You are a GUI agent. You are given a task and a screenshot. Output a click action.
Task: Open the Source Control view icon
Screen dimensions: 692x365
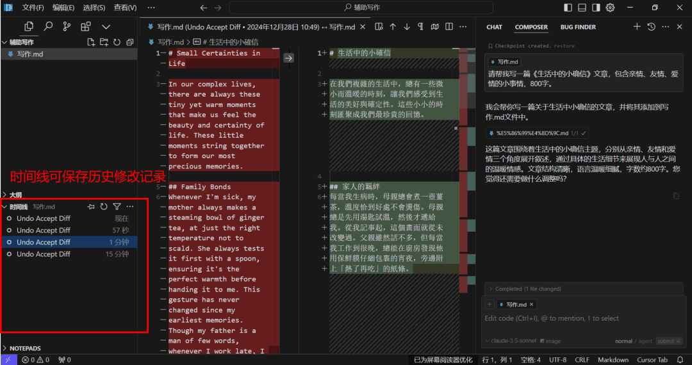(67, 26)
